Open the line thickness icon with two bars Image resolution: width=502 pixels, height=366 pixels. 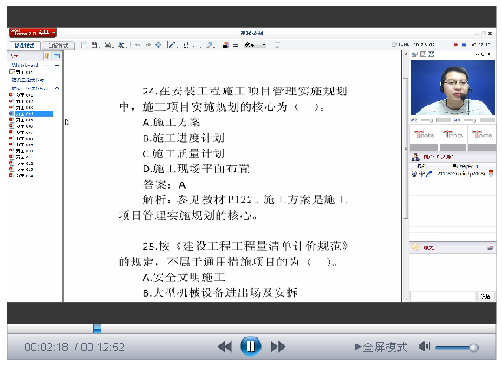236,45
